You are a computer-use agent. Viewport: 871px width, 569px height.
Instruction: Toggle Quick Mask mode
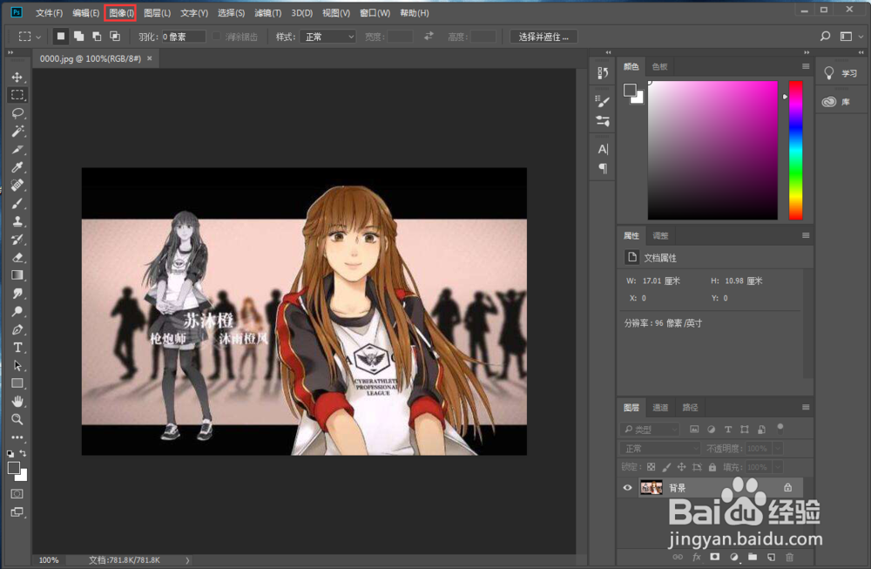coord(17,493)
